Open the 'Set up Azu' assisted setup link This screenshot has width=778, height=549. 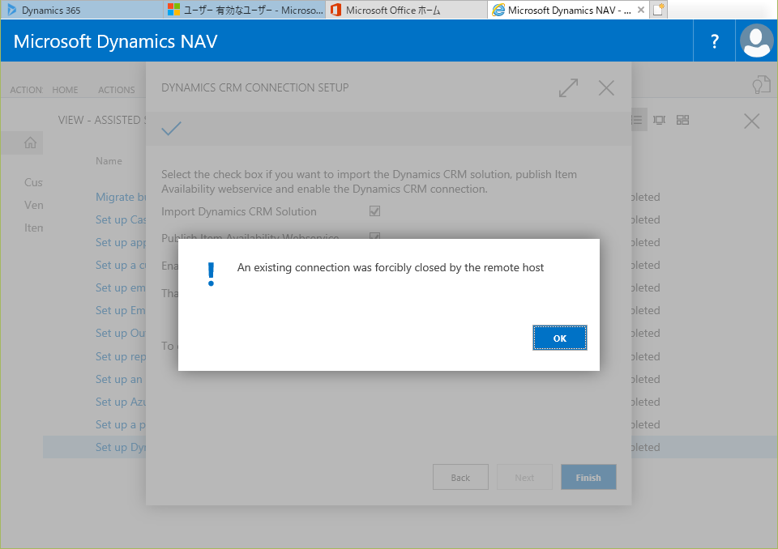point(121,402)
